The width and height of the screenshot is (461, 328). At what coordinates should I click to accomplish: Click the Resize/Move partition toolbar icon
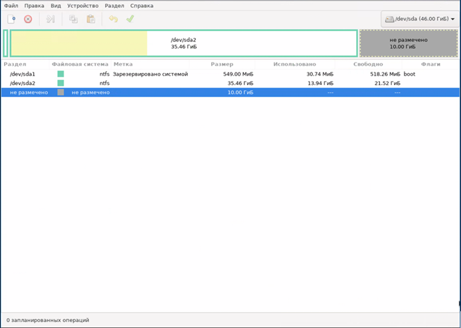50,19
